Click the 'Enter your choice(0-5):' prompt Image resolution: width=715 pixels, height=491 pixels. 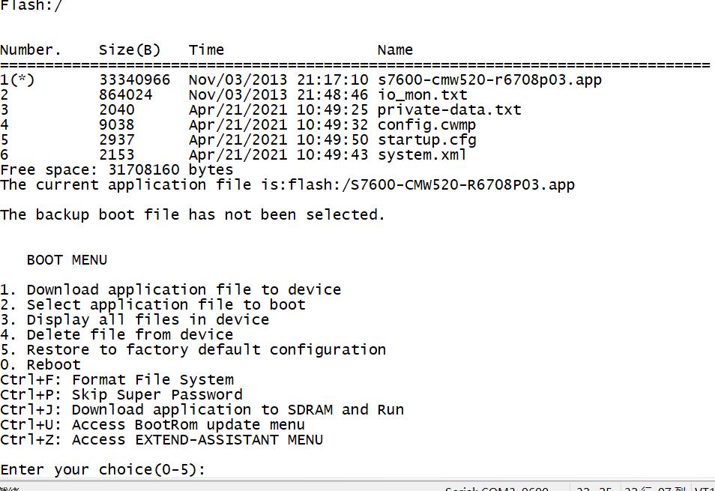click(103, 470)
